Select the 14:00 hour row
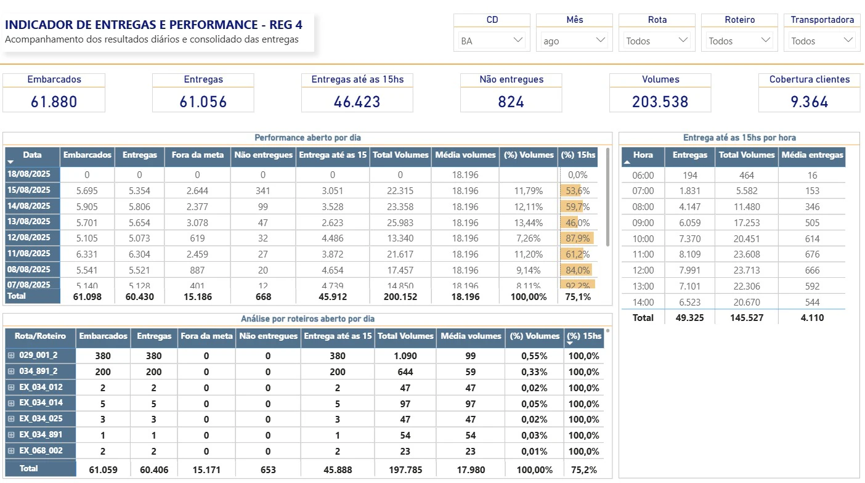This screenshot has height=483, width=865. (733, 302)
